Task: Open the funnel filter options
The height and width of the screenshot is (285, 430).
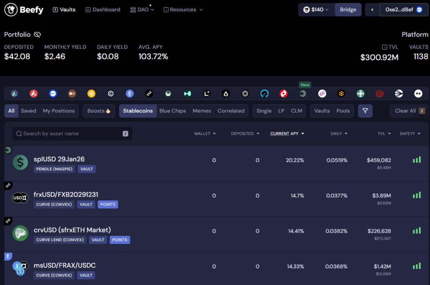Action: pos(365,111)
